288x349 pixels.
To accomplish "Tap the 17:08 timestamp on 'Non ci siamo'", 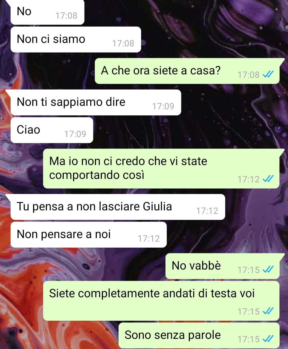I will tap(123, 43).
